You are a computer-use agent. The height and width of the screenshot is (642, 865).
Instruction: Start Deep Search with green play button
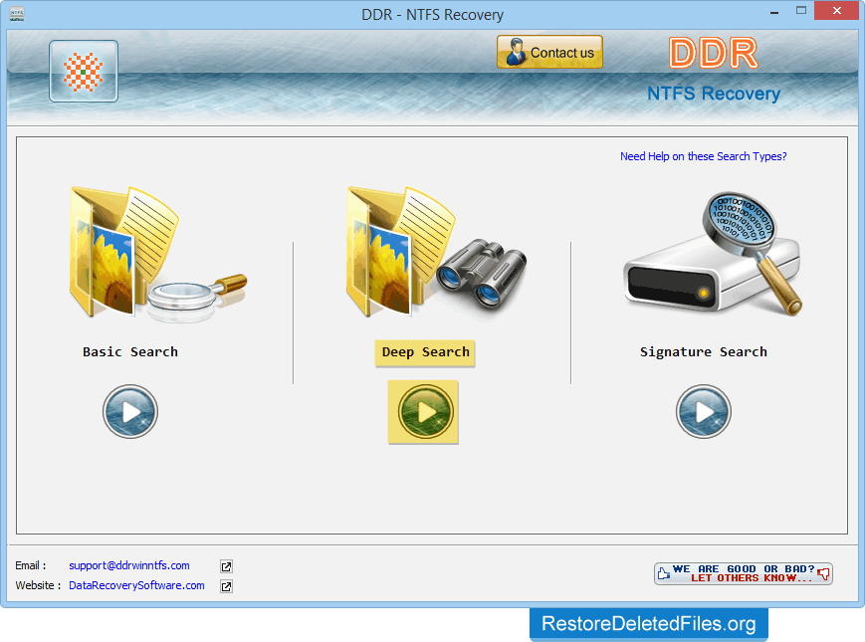(424, 411)
